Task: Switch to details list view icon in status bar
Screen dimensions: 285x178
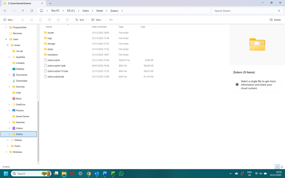Action: (277, 166)
